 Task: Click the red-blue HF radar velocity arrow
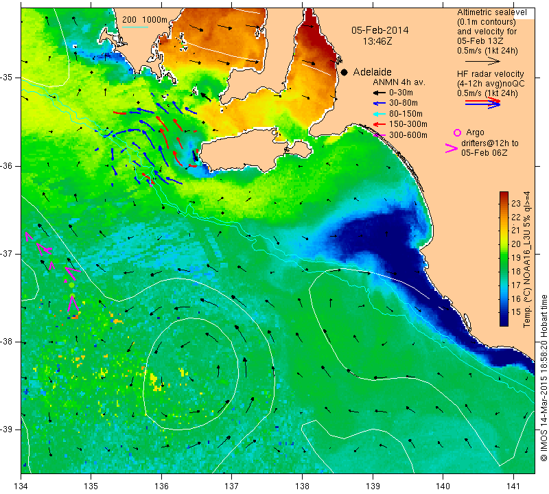[483, 103]
